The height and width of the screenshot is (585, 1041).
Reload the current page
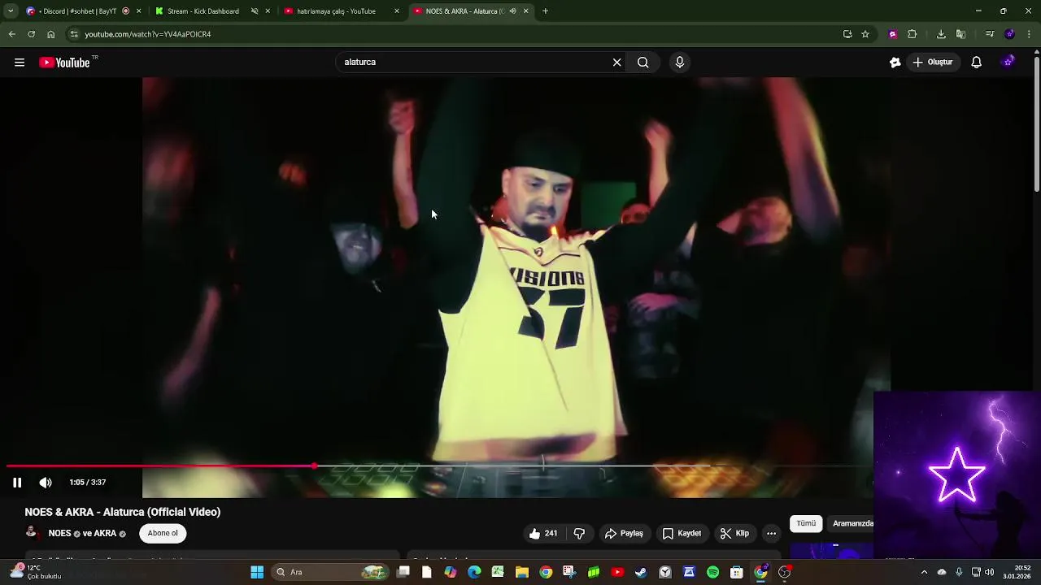pyautogui.click(x=31, y=34)
